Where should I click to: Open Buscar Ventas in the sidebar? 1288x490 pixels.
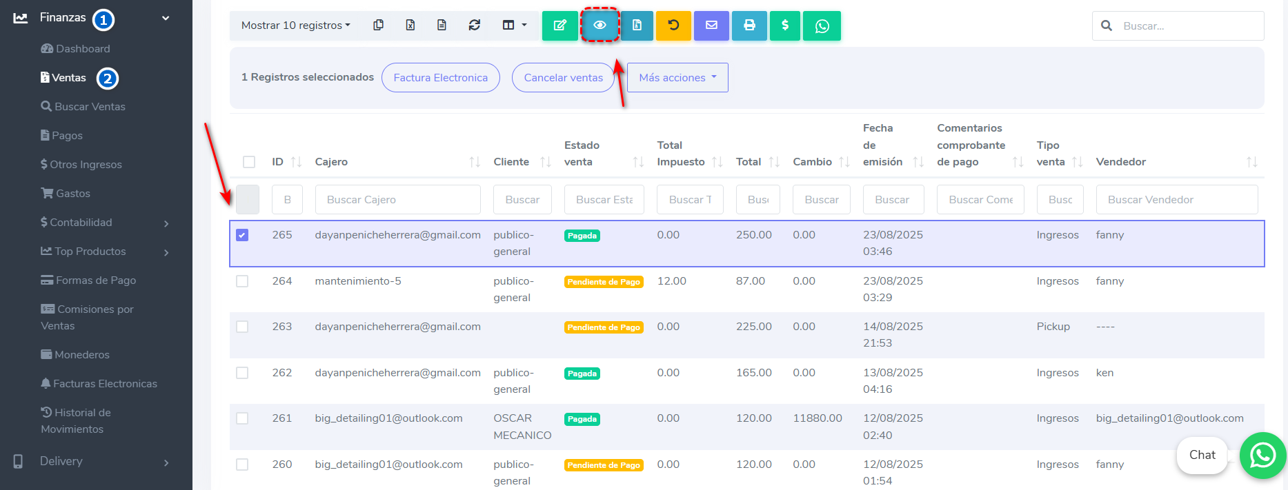83,107
